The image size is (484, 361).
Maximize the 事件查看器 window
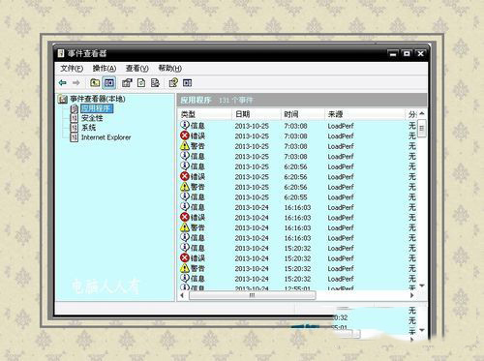[407, 53]
